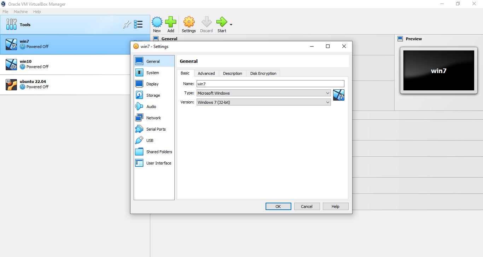483x257 pixels.
Task: Open the Serial Ports settings icon
Action: 139,129
